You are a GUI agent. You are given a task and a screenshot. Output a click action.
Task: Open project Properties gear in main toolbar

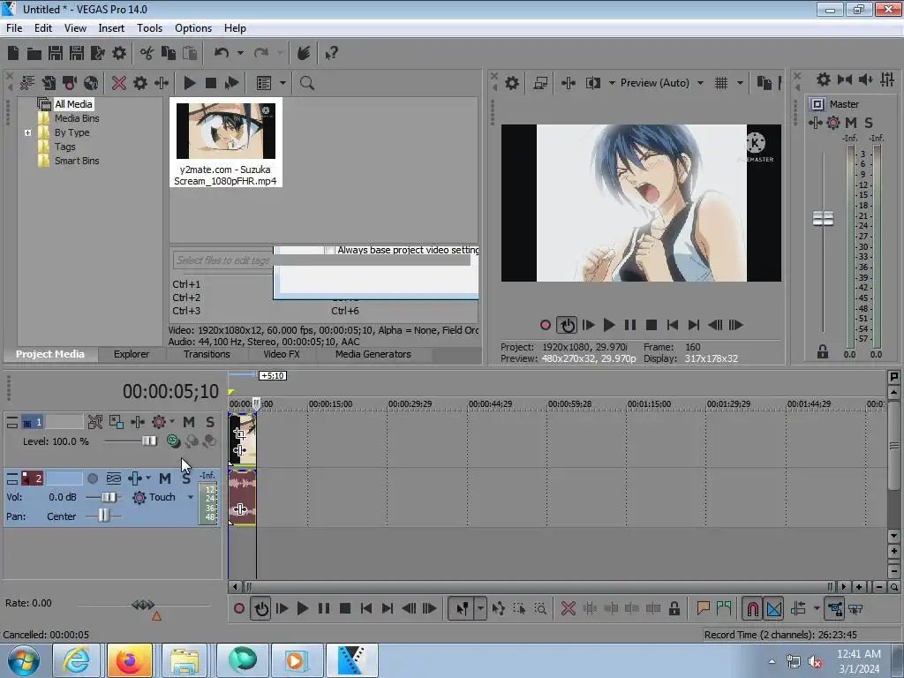[119, 54]
